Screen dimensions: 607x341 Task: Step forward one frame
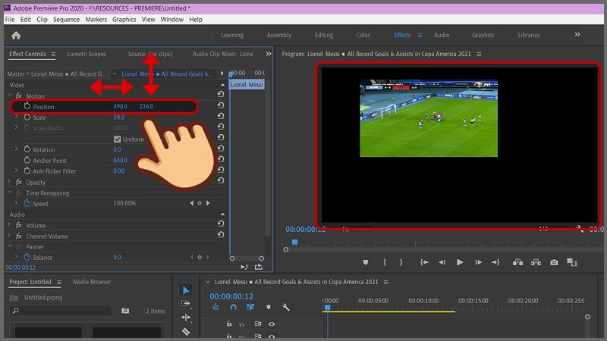click(x=479, y=262)
